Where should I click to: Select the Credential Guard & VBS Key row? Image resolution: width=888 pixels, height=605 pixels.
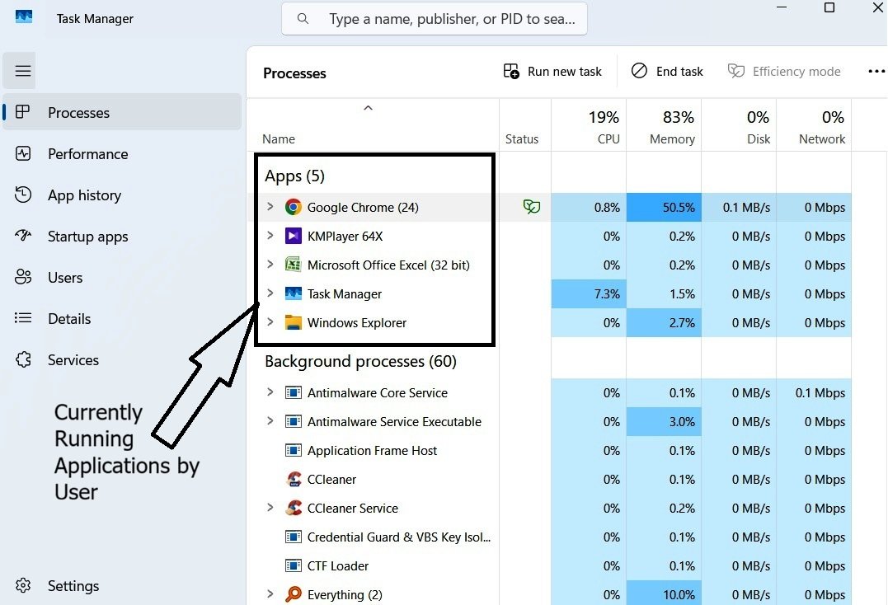tap(549, 537)
